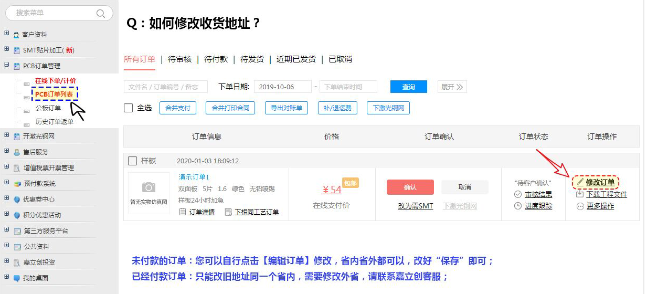This screenshot has height=294, width=647.
Task: Click the checkmark icon beside 审核结果
Action: [518, 195]
